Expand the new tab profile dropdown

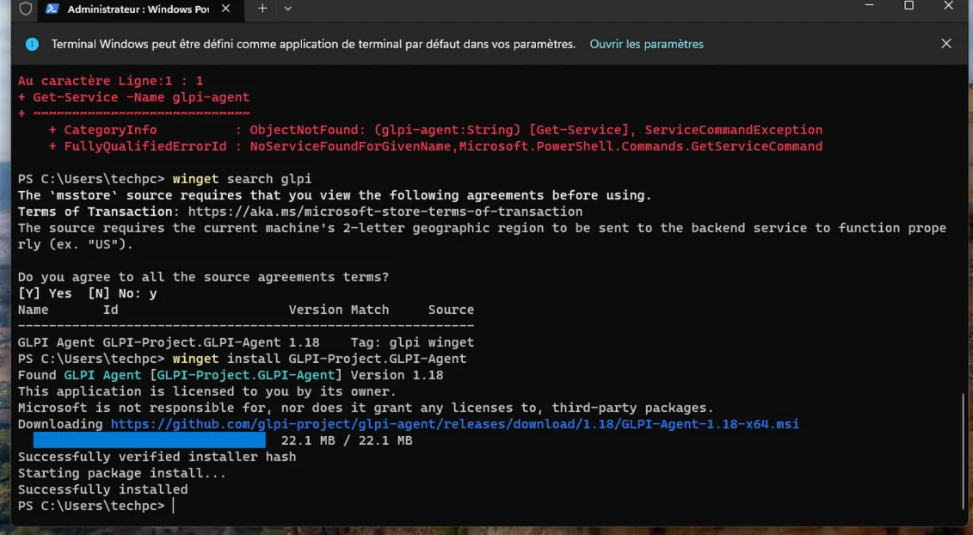(288, 9)
